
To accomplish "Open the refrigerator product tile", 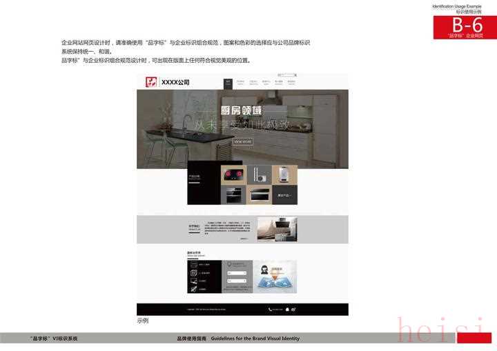I will [259, 174].
